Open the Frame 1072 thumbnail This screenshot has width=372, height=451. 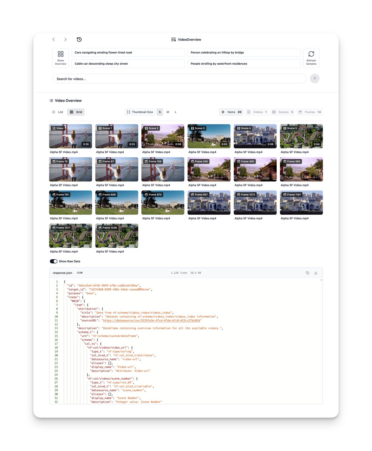(x=255, y=203)
